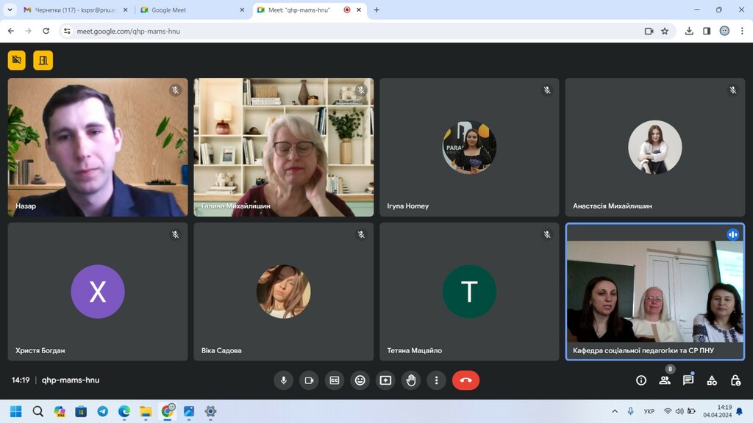This screenshot has width=753, height=423.
Task: Open the emoji reactions panel
Action: [x=360, y=380]
